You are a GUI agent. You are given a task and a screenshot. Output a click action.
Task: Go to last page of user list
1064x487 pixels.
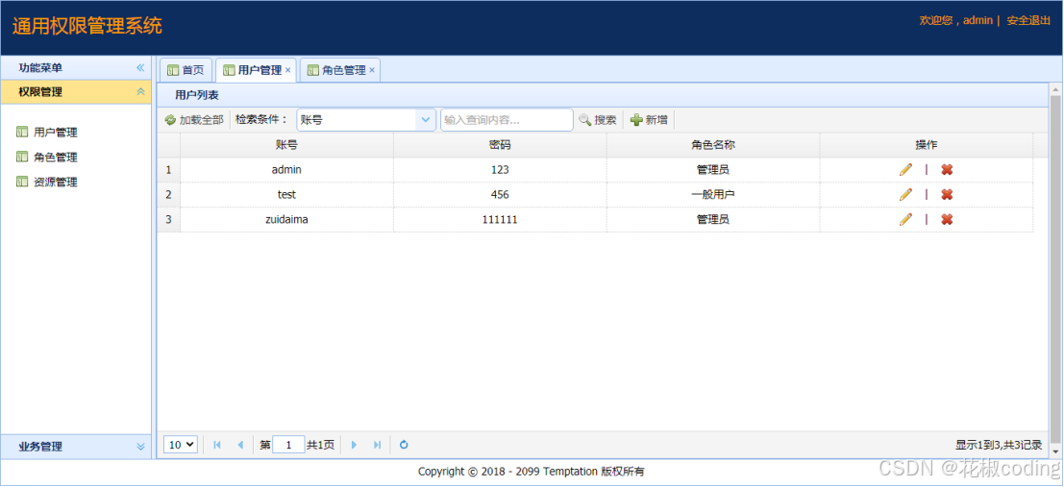tap(378, 445)
